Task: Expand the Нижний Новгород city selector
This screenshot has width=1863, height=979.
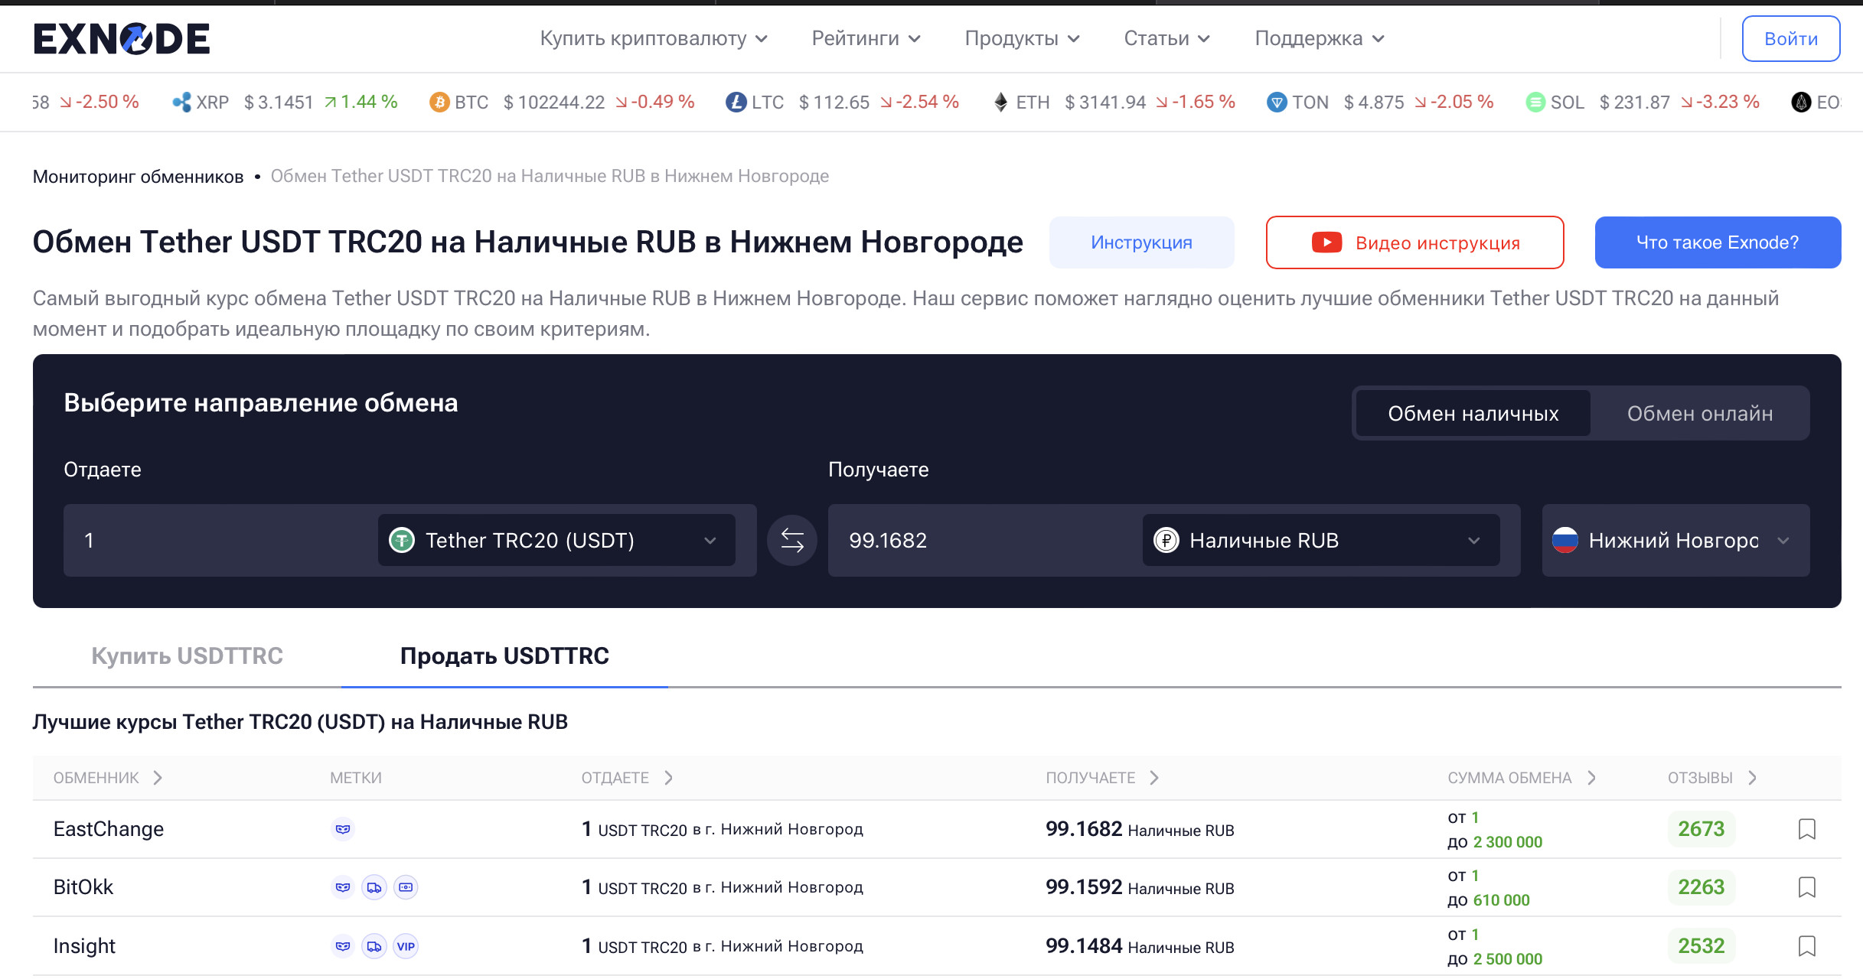Action: (x=1675, y=541)
